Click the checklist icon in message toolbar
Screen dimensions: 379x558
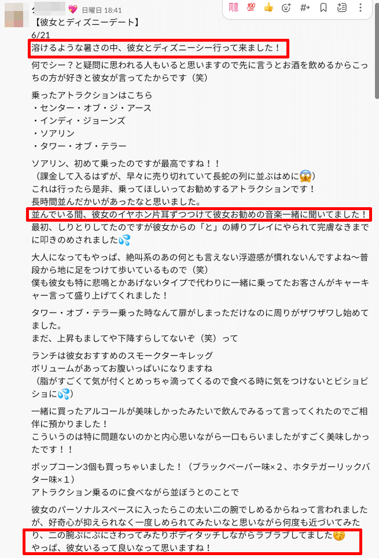point(341,8)
